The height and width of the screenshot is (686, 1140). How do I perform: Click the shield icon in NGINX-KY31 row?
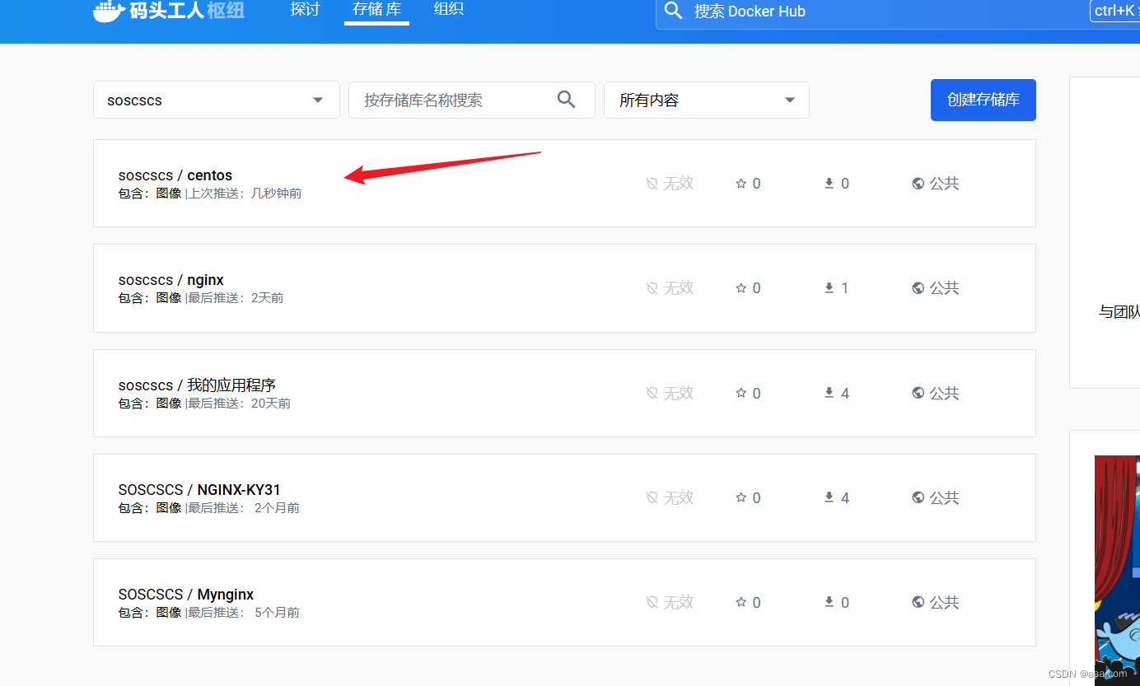(x=652, y=498)
